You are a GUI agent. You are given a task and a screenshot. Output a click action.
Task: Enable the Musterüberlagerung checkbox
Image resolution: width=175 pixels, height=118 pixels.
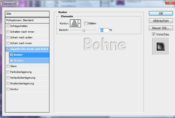[8, 84]
